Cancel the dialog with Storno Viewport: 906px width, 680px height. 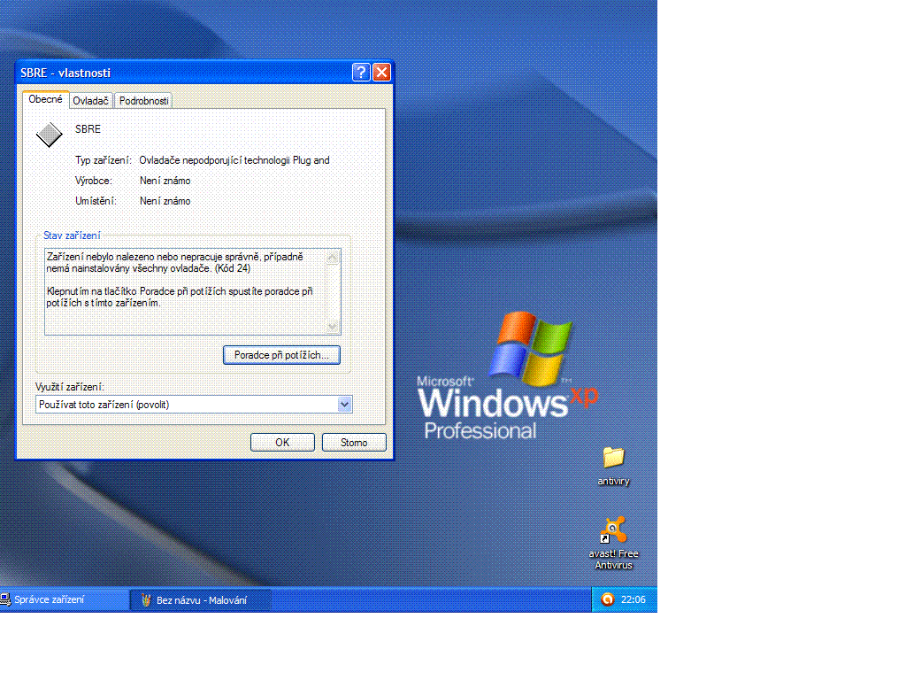(354, 443)
